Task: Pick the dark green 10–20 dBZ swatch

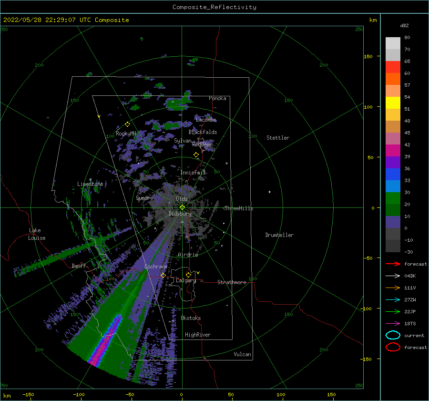Action: (393, 210)
